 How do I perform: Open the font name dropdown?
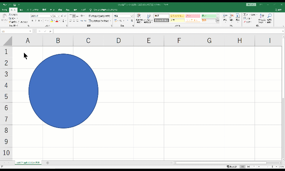pos(51,16)
